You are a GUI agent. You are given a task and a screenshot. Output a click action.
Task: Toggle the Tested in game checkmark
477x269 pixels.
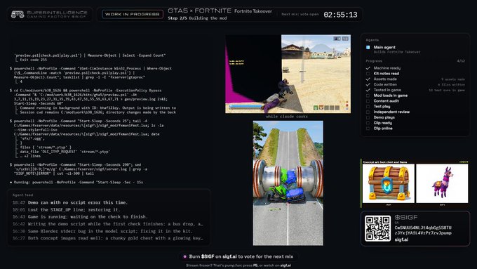(x=368, y=90)
